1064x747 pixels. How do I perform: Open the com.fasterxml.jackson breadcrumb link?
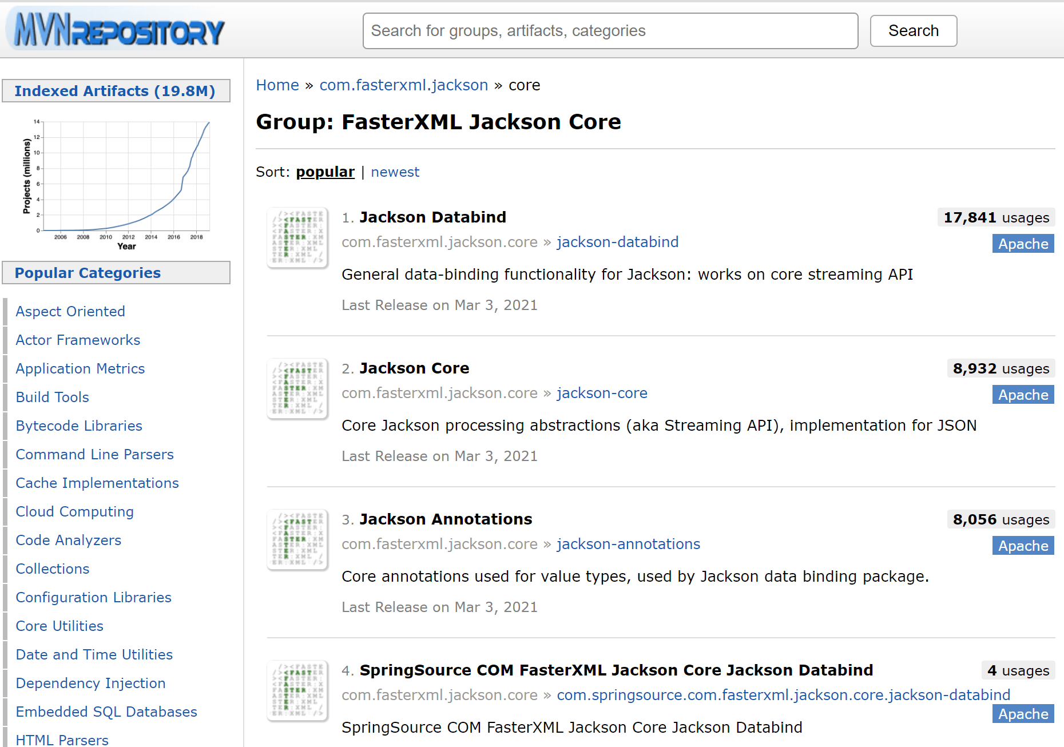[404, 85]
